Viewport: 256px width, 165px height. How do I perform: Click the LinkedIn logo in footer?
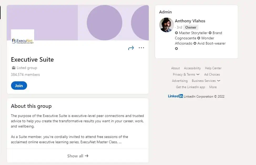[x=175, y=96]
